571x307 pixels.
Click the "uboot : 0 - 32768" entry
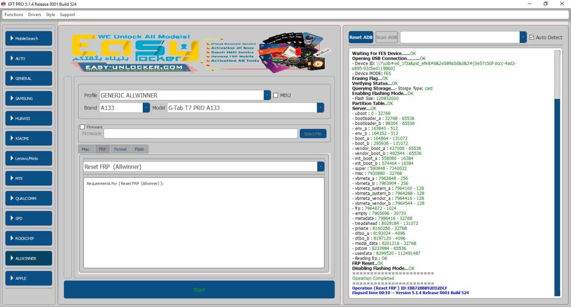point(371,114)
